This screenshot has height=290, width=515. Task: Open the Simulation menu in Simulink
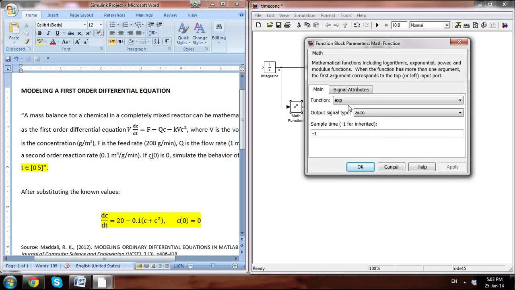tap(305, 15)
